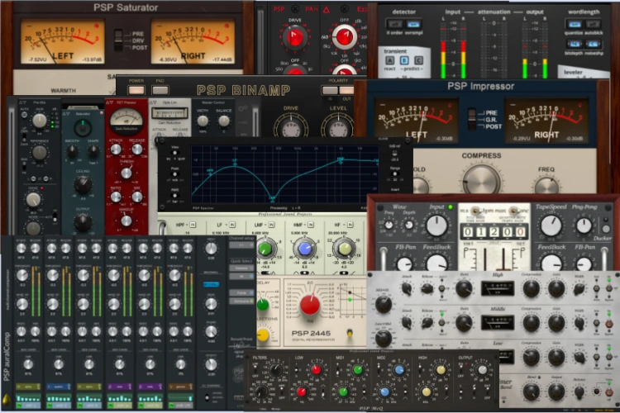Viewport: 620px width, 413px height.
Task: Click the large red knob on PSP 2445
Action: [x=310, y=306]
